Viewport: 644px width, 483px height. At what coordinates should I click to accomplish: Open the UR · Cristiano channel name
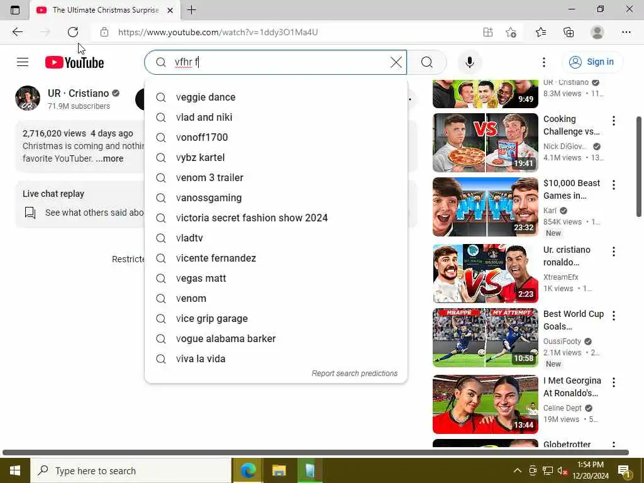[x=78, y=93]
